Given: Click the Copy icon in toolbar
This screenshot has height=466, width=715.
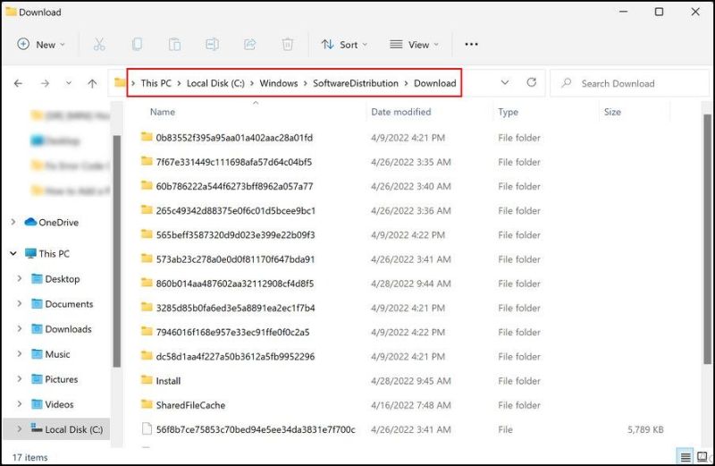Looking at the screenshot, I should pyautogui.click(x=137, y=44).
